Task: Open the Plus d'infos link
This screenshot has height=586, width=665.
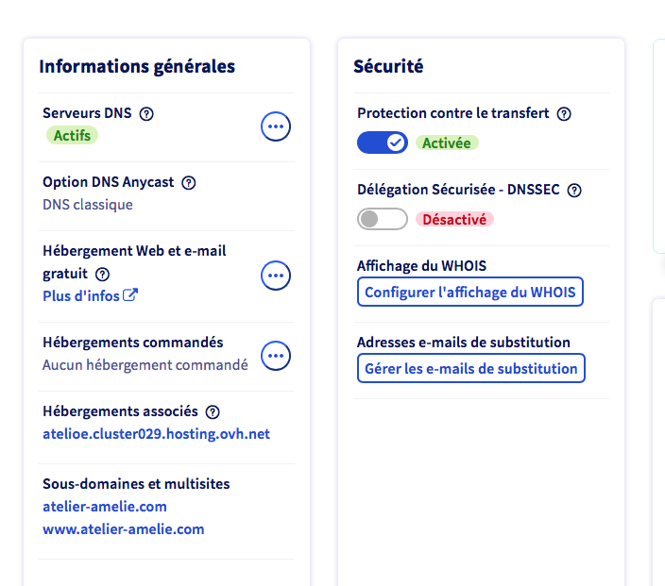Action: (x=81, y=295)
